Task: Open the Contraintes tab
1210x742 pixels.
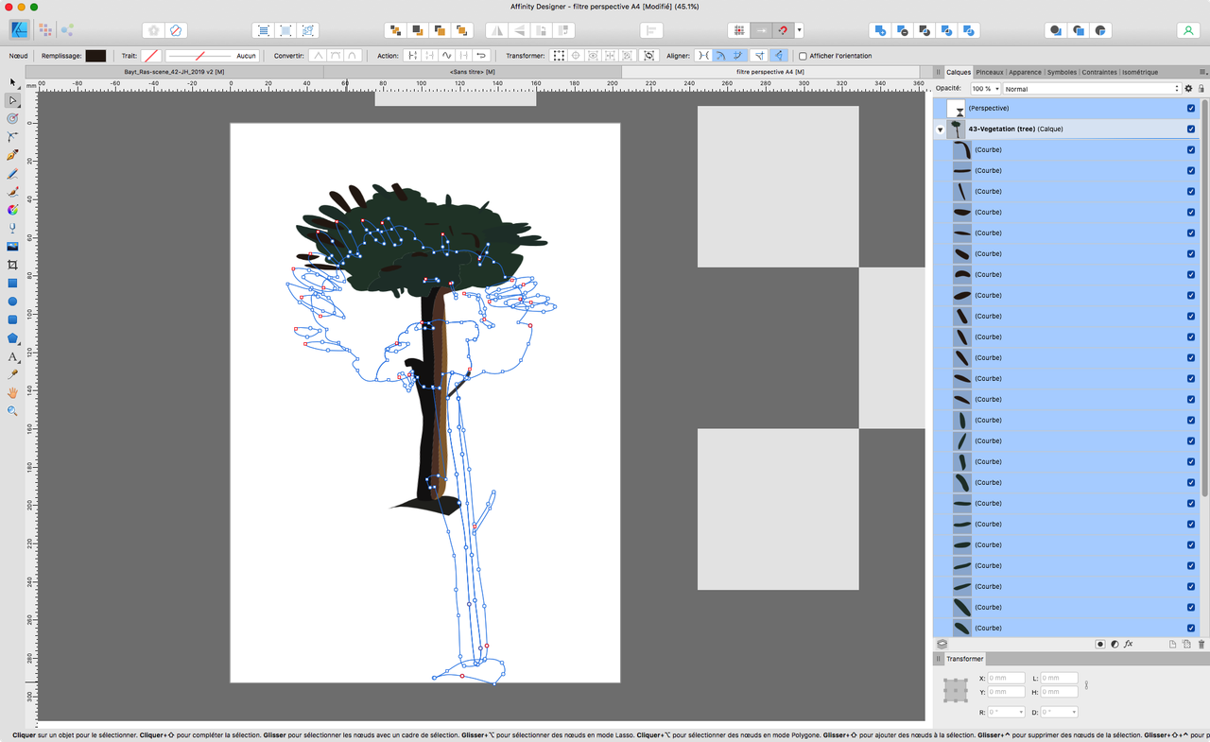Action: [x=1099, y=72]
